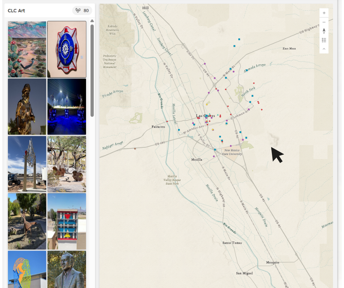Click the Prehistoric Trackways National Monument label

110,61
